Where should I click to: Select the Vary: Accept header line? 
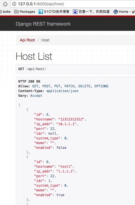(x=30, y=96)
